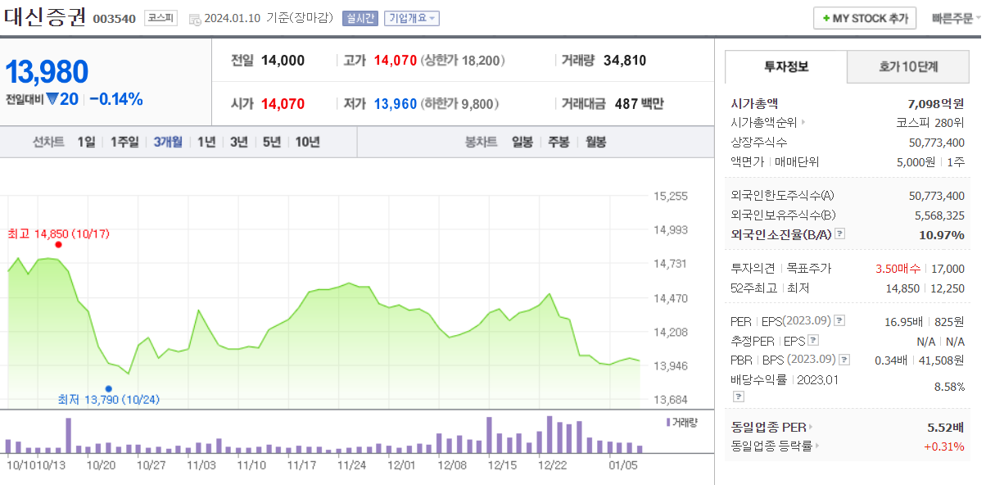This screenshot has height=485, width=986.
Task: Switch to the 투자정보 tab
Action: coord(786,66)
